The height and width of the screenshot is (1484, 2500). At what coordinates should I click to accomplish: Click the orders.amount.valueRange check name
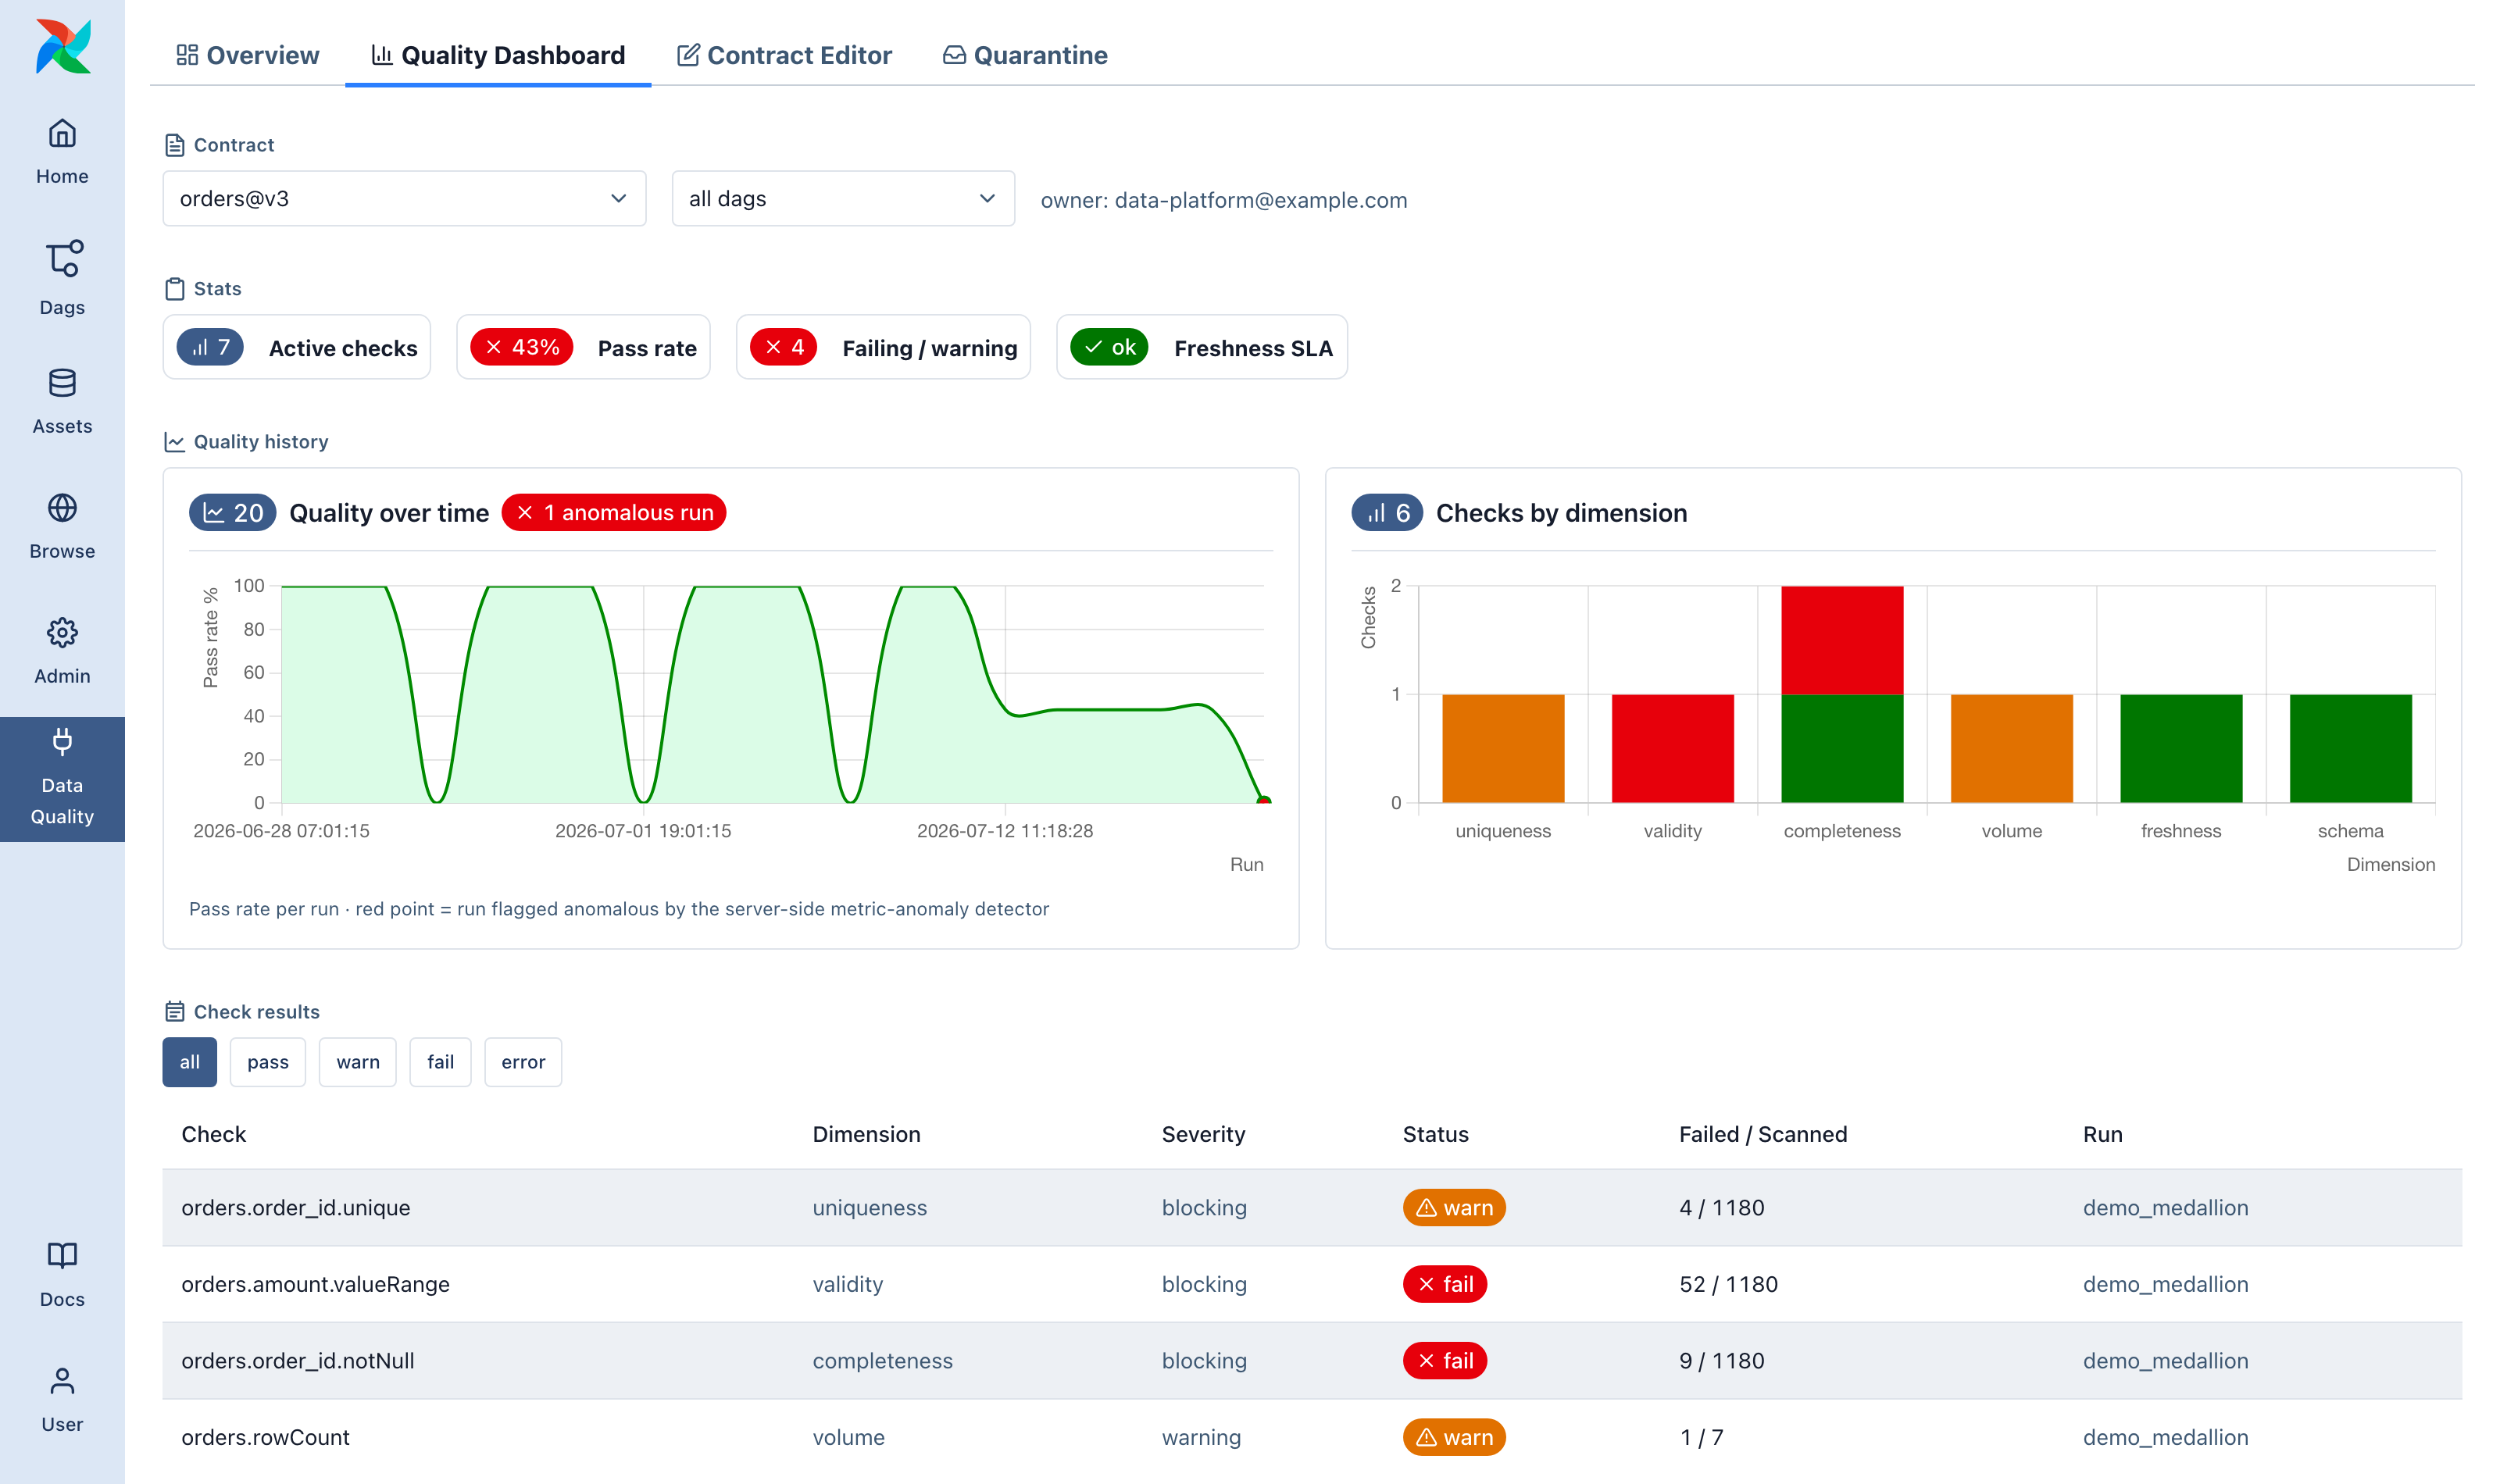[315, 1284]
